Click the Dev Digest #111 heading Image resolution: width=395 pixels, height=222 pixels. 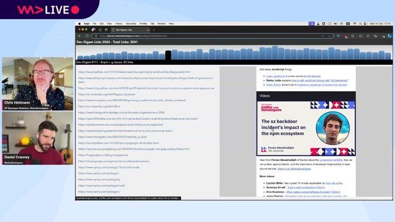[105, 62]
